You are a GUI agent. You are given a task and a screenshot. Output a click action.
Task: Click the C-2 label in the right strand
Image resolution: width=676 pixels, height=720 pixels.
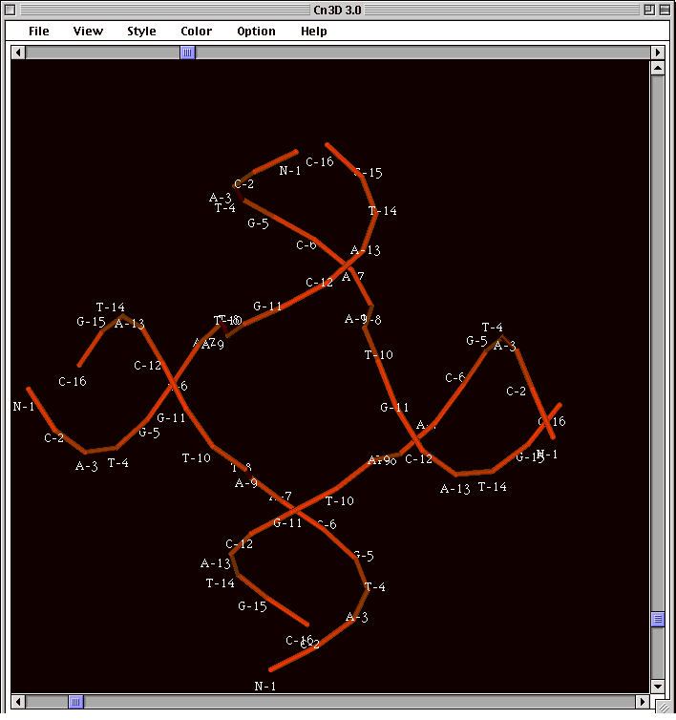[517, 391]
